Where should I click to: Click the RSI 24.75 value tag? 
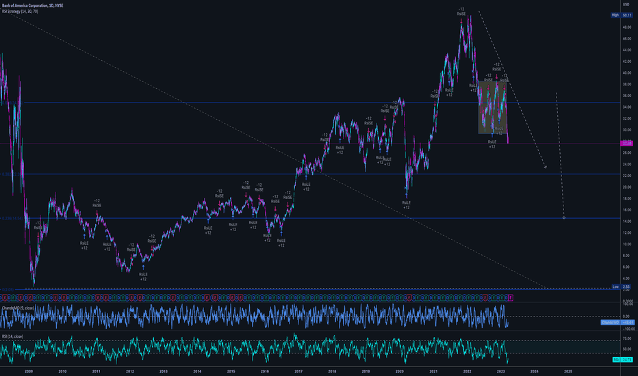point(623,360)
